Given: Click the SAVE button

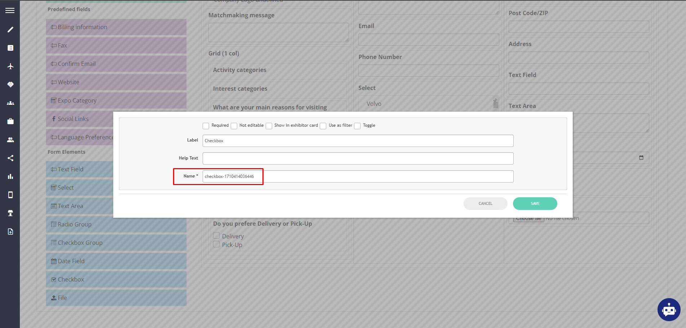Looking at the screenshot, I should click(535, 203).
